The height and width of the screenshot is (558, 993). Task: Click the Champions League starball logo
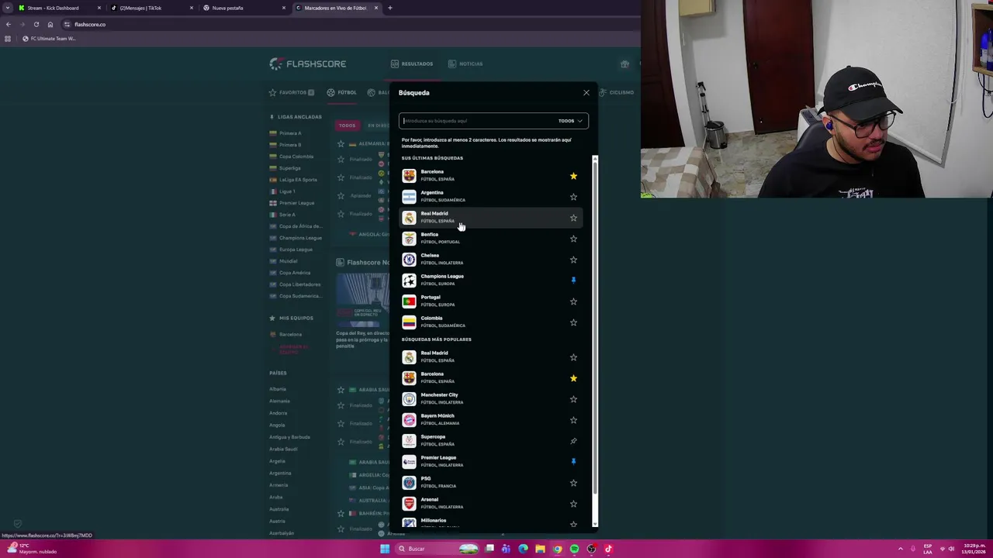[x=409, y=281]
